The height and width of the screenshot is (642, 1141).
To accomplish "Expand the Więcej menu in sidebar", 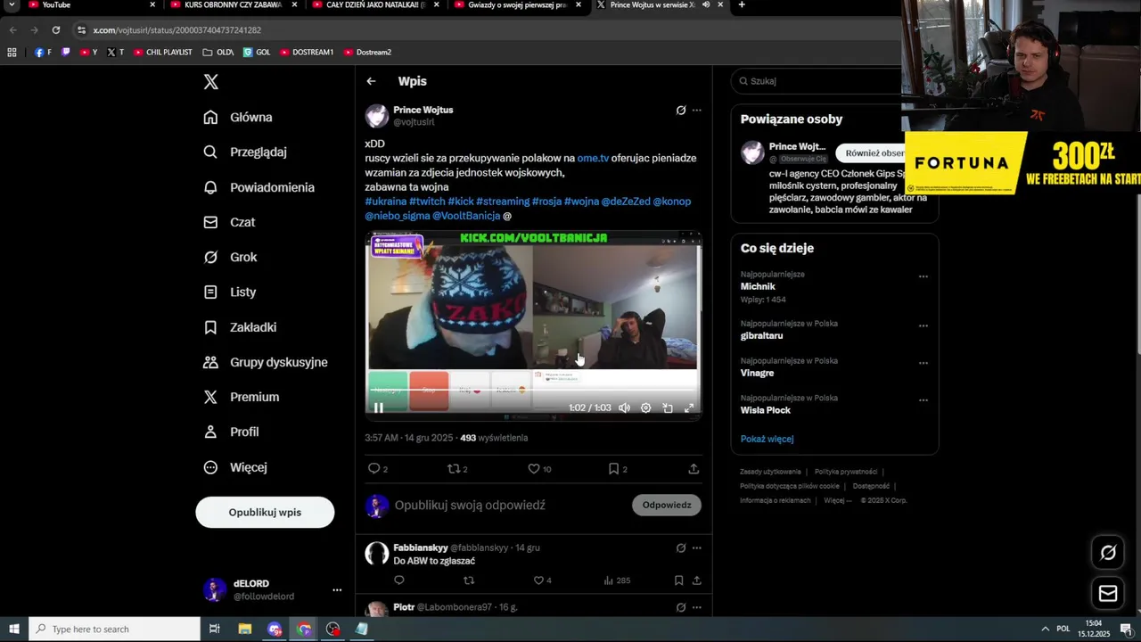I will pyautogui.click(x=235, y=467).
